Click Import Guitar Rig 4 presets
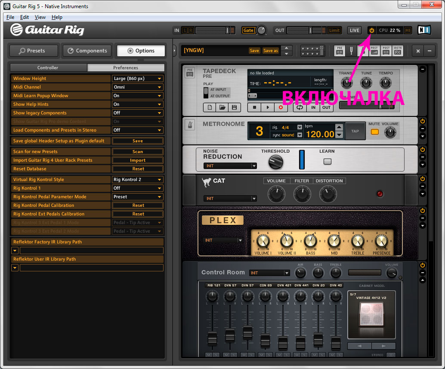 tap(138, 160)
